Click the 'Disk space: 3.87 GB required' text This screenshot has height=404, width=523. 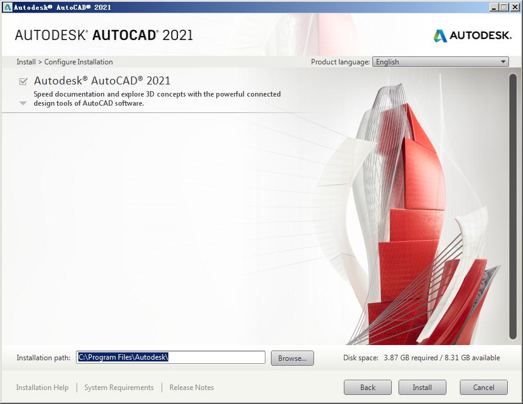pyautogui.click(x=391, y=358)
